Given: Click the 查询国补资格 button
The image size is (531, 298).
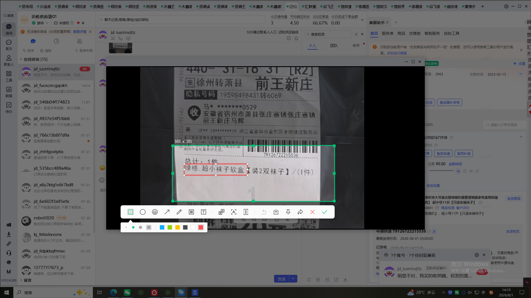Looking at the screenshot, I should 450,103.
